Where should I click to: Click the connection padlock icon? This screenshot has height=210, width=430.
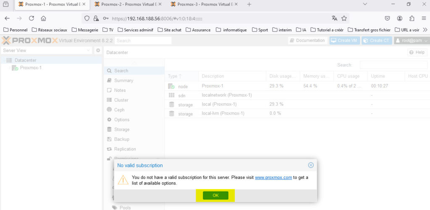pyautogui.click(x=96, y=18)
